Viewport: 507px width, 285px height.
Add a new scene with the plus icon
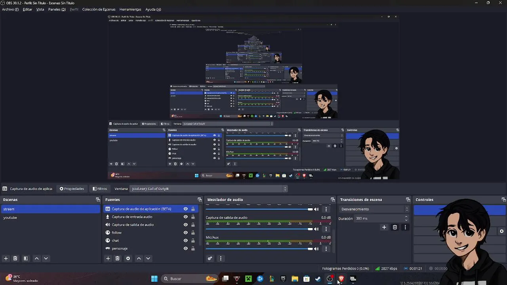6,258
